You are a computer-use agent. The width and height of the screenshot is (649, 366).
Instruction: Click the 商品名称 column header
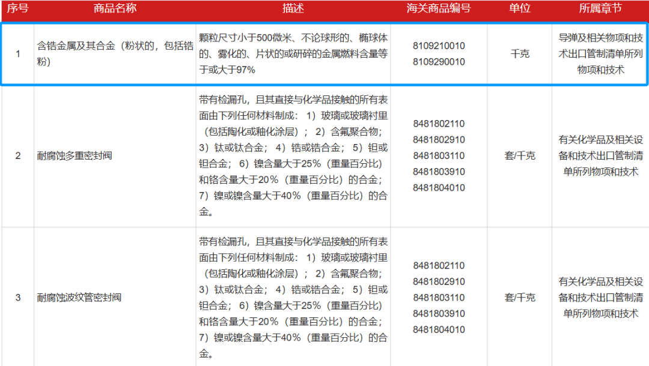(115, 8)
